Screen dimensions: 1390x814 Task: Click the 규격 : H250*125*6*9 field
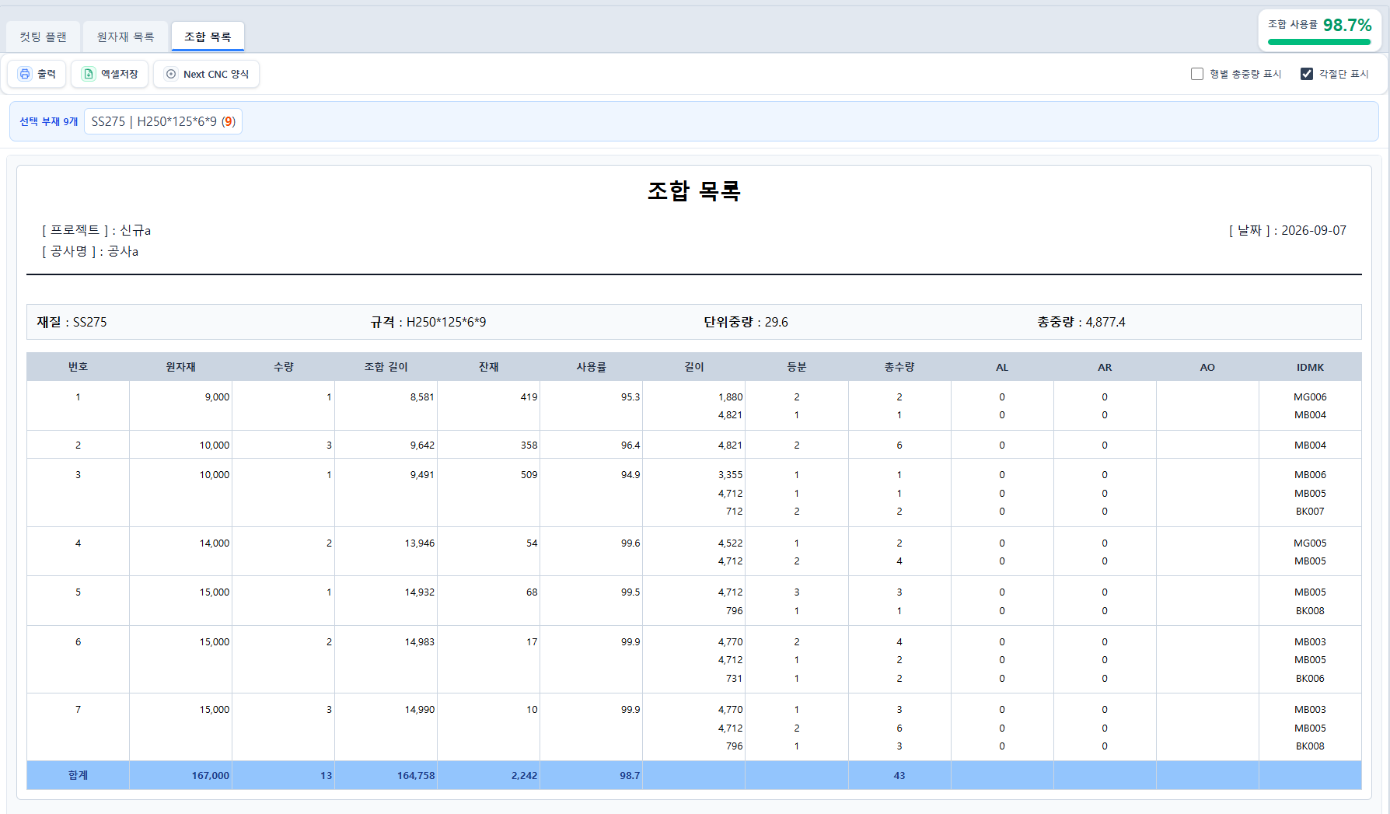428,322
